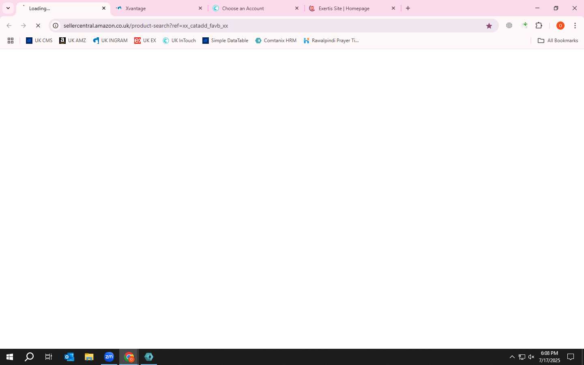The image size is (584, 365).
Task: Click Chrome icon on the taskbar
Action: click(129, 357)
